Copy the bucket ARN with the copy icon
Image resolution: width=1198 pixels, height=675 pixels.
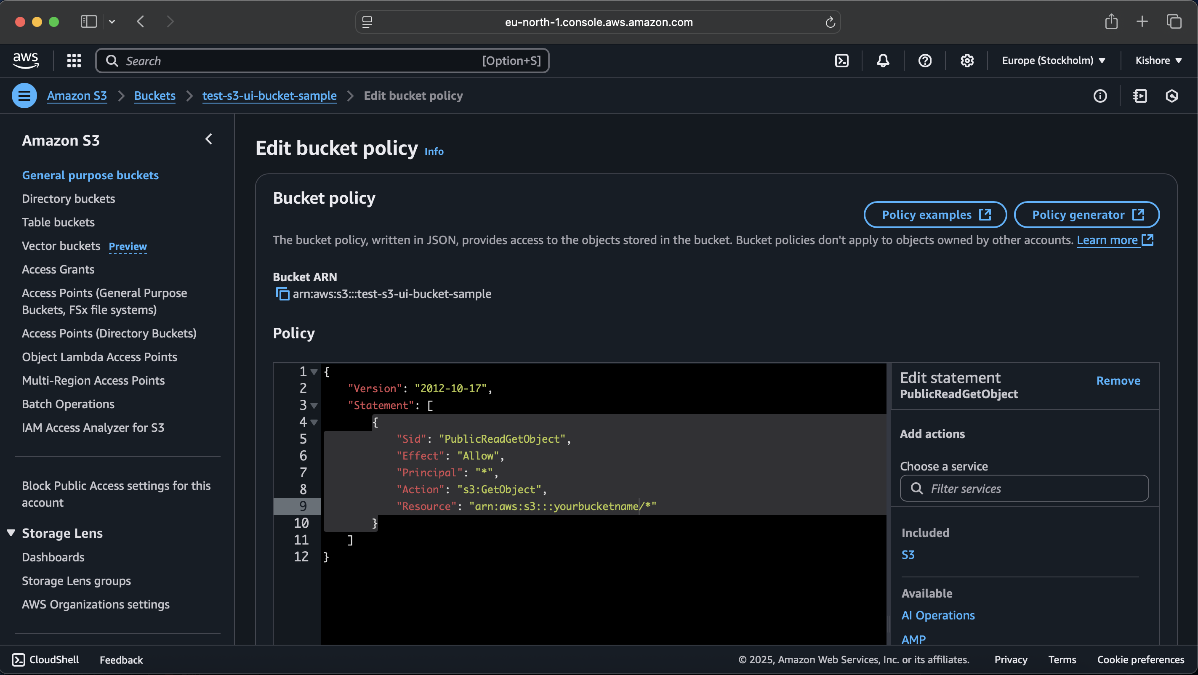[282, 294]
